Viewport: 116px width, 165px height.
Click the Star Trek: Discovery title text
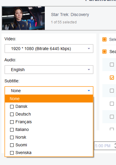70,15
